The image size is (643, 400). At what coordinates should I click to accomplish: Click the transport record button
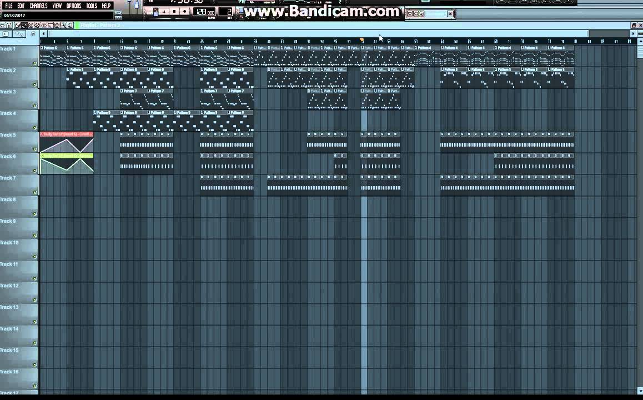coord(185,12)
